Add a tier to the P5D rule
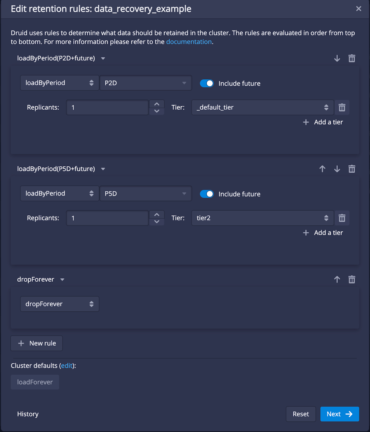The height and width of the screenshot is (432, 370). click(x=323, y=233)
